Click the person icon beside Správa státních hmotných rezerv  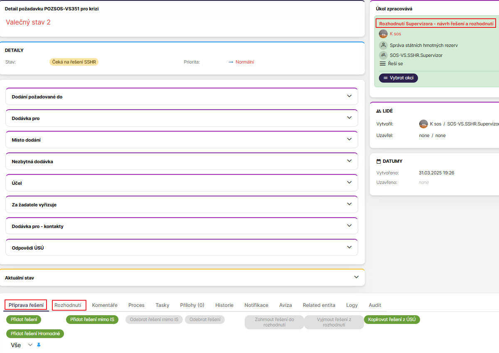tap(383, 45)
